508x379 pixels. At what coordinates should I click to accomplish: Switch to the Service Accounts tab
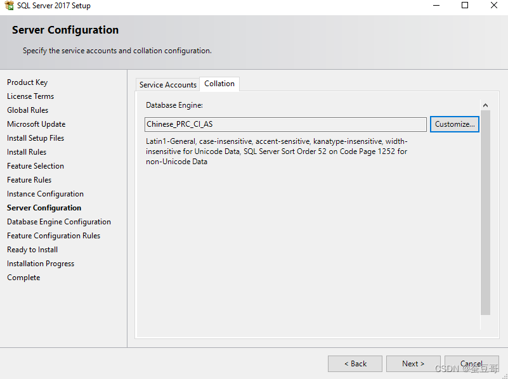tap(167, 84)
